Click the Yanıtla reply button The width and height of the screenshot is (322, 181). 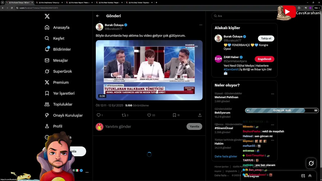pyautogui.click(x=194, y=126)
